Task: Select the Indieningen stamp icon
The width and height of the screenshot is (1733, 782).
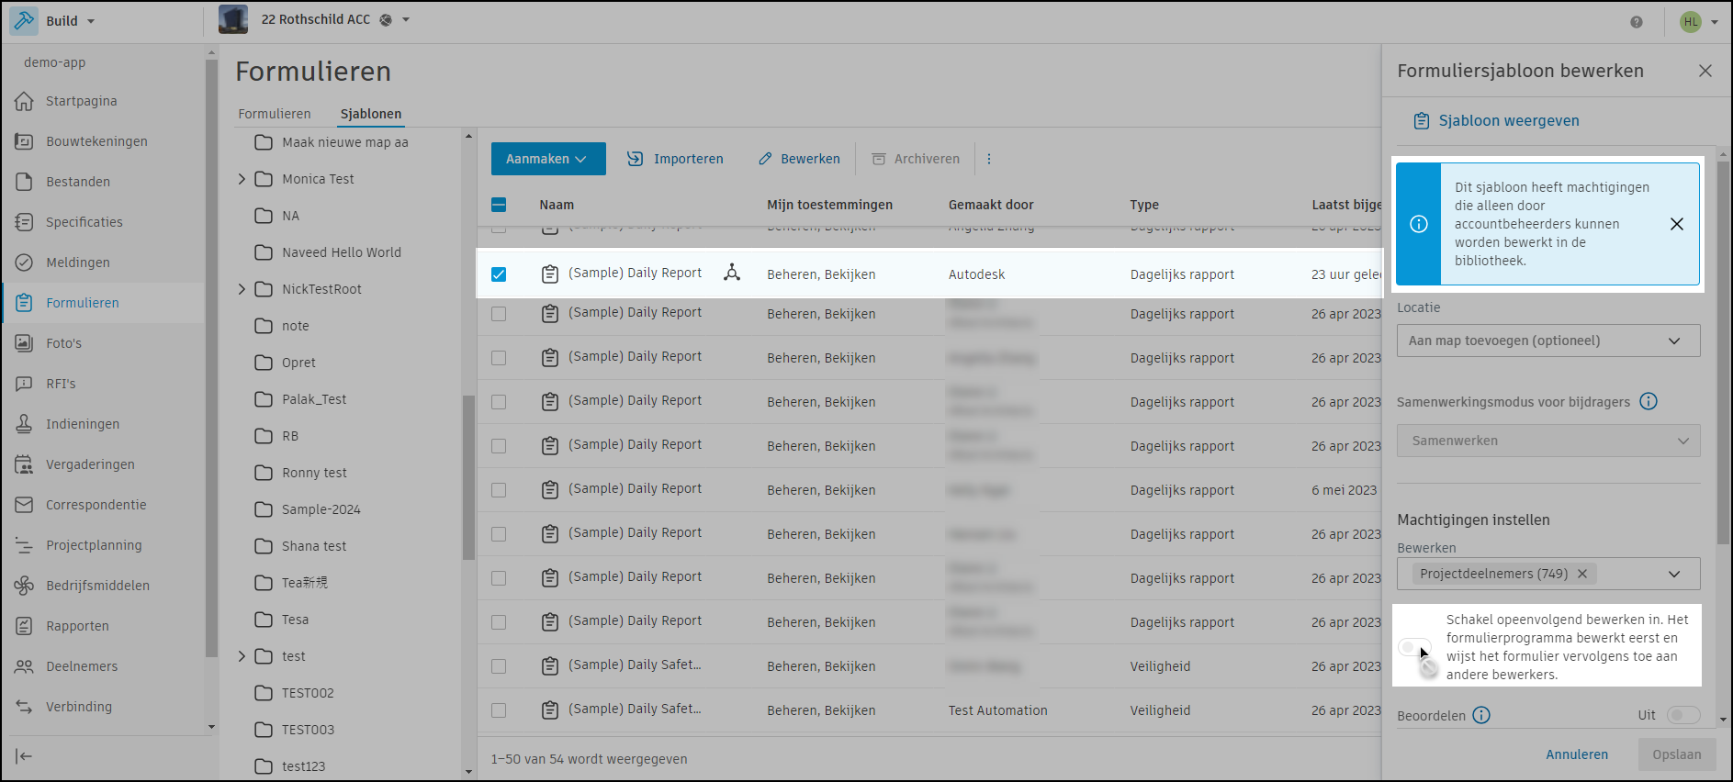Action: [x=25, y=424]
